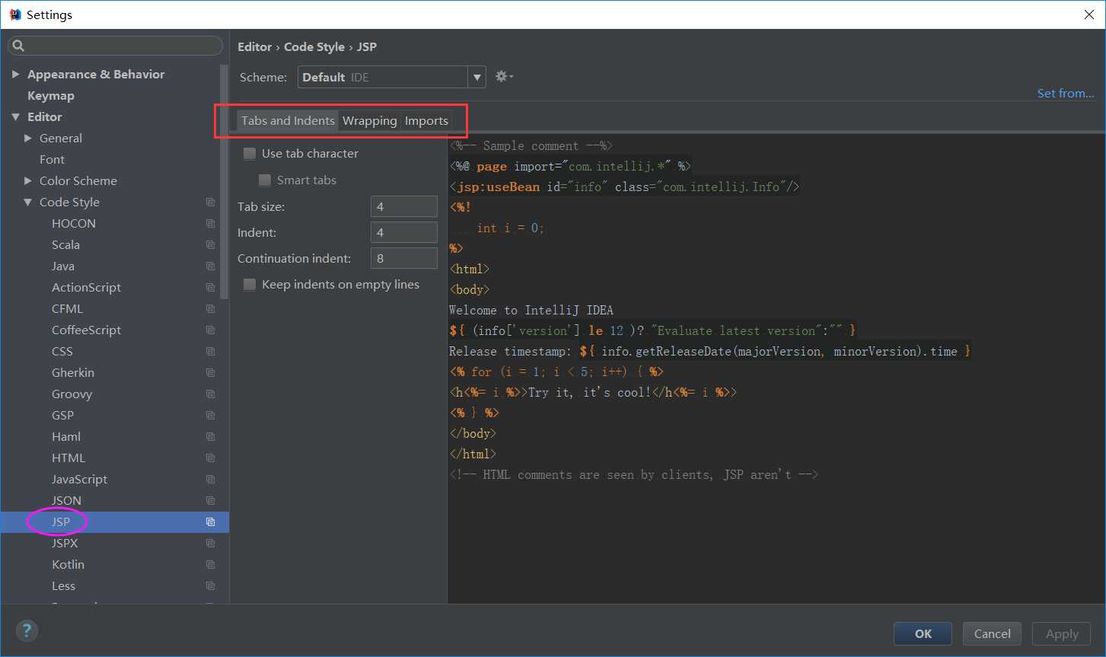
Task: Click the Indent value field
Action: tap(404, 233)
